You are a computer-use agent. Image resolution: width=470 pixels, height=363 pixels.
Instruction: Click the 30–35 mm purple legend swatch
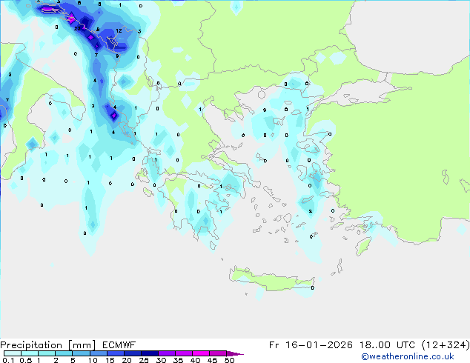tap(166, 353)
